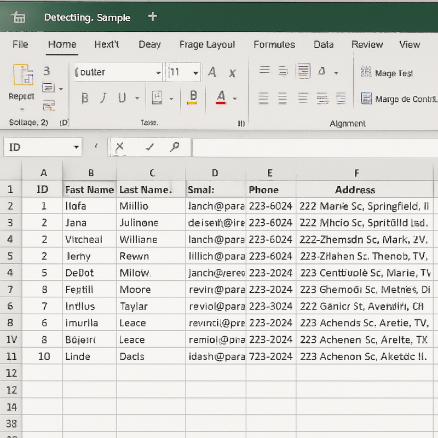438x438 pixels.
Task: Open the Data ribbon tab
Action: point(324,44)
